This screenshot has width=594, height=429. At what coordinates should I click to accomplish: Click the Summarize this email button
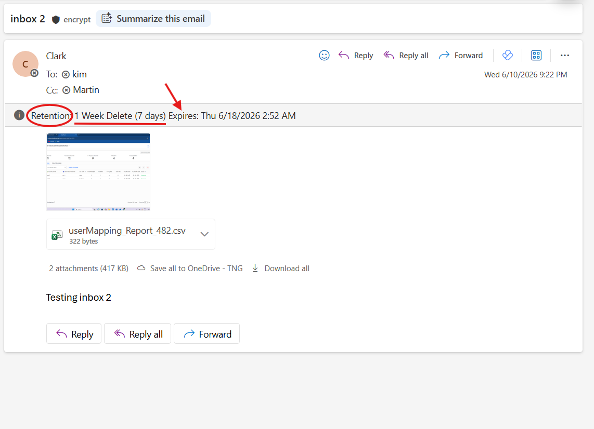[x=153, y=19]
